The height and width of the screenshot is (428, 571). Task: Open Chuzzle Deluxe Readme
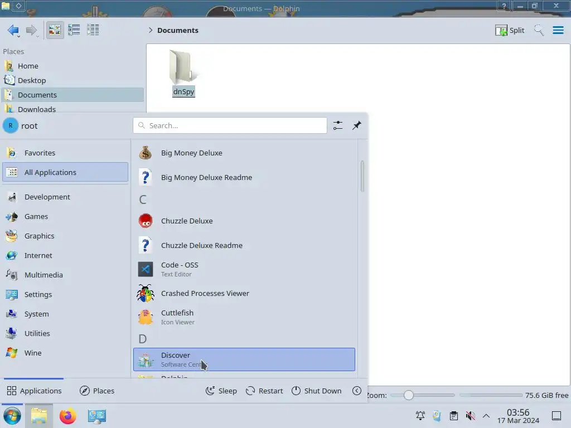click(244, 245)
